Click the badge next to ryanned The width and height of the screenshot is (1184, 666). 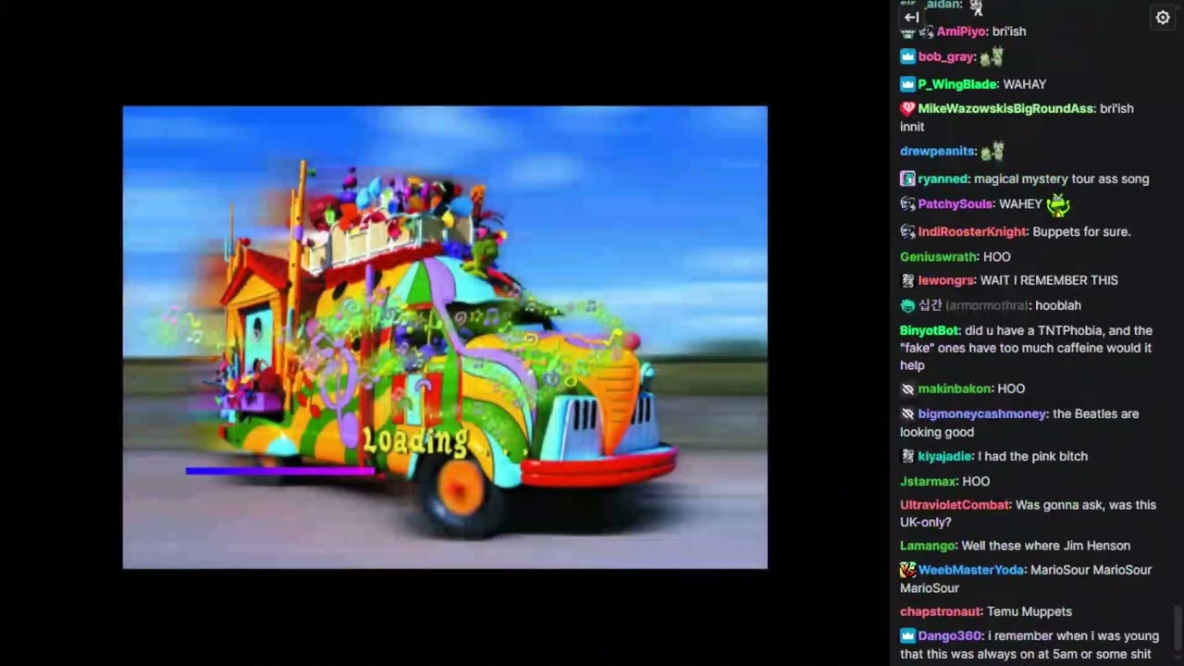907,179
